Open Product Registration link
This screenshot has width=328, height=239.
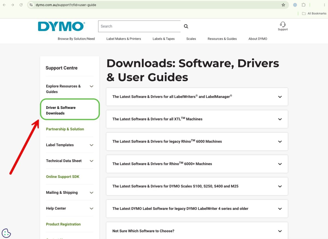click(63, 224)
